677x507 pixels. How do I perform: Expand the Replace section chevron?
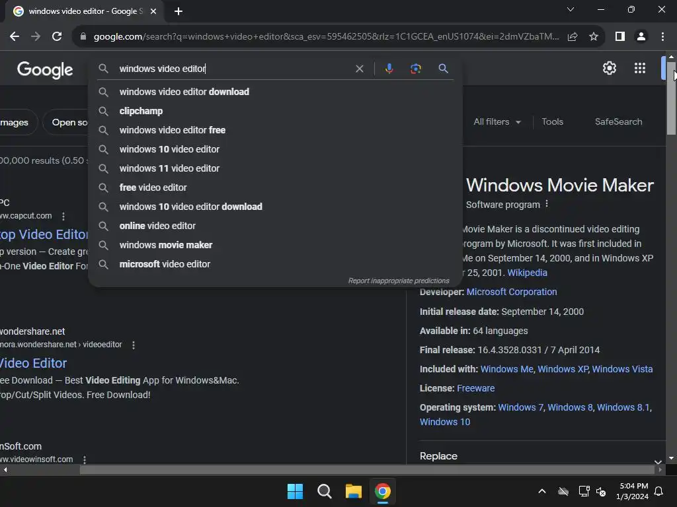(658, 461)
